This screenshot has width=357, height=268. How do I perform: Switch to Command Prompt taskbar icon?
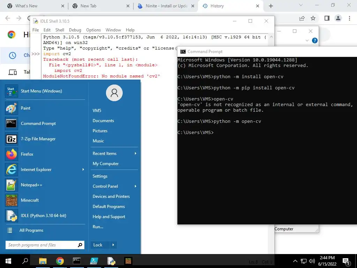[x=77, y=261]
